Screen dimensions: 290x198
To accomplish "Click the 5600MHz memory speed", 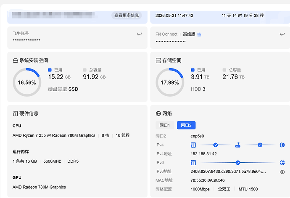I will point(52,161).
